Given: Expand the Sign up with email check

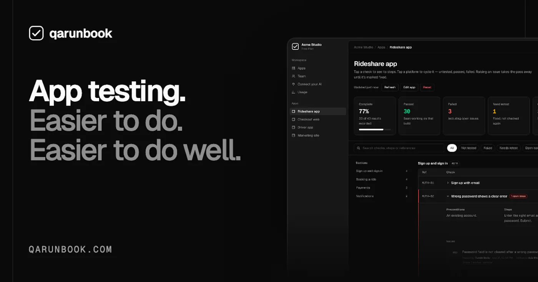Looking at the screenshot, I should click(x=448, y=183).
